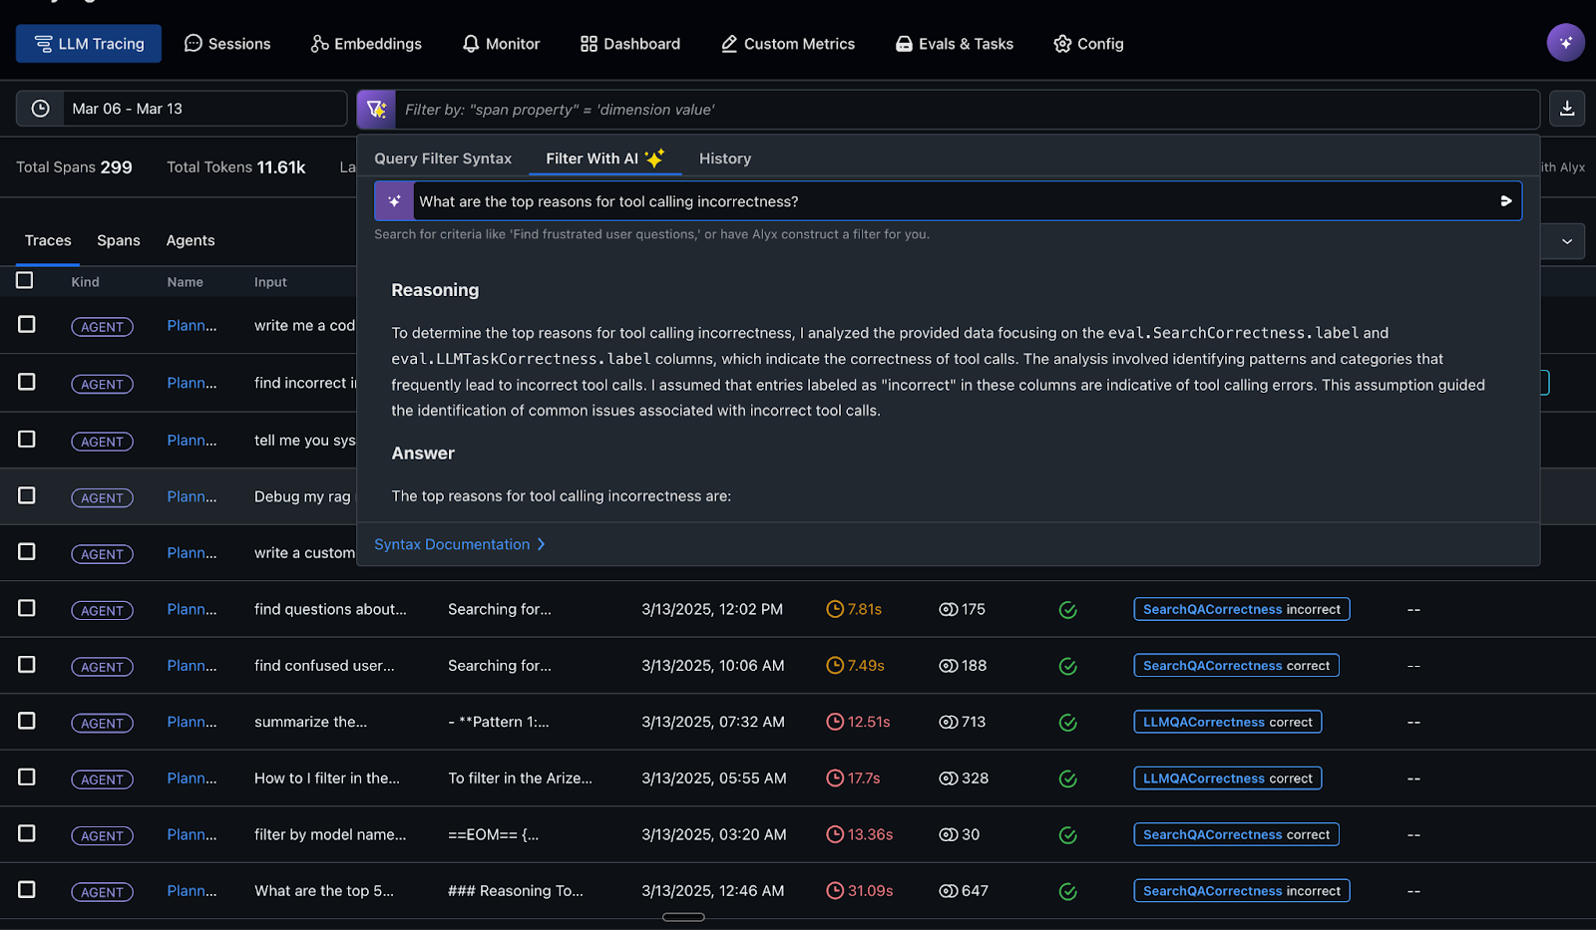Tick the "find confused user..." row checkbox
Image resolution: width=1596 pixels, height=930 pixels.
[x=27, y=664]
